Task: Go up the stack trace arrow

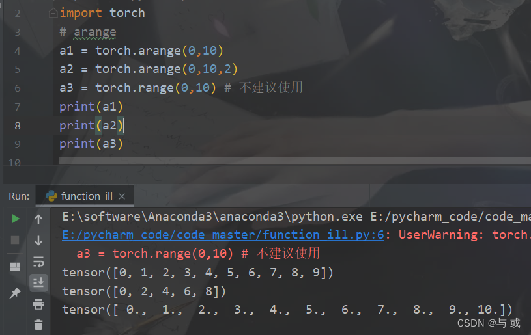Action: pyautogui.click(x=38, y=219)
